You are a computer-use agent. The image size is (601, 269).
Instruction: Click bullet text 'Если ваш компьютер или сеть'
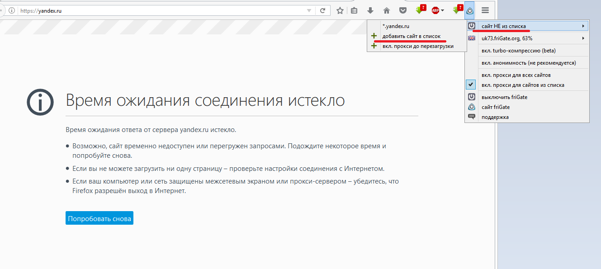[x=236, y=186]
